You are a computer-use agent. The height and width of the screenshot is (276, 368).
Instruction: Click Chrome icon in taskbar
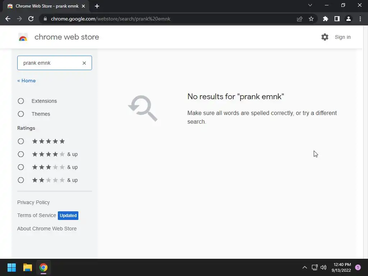click(x=43, y=267)
